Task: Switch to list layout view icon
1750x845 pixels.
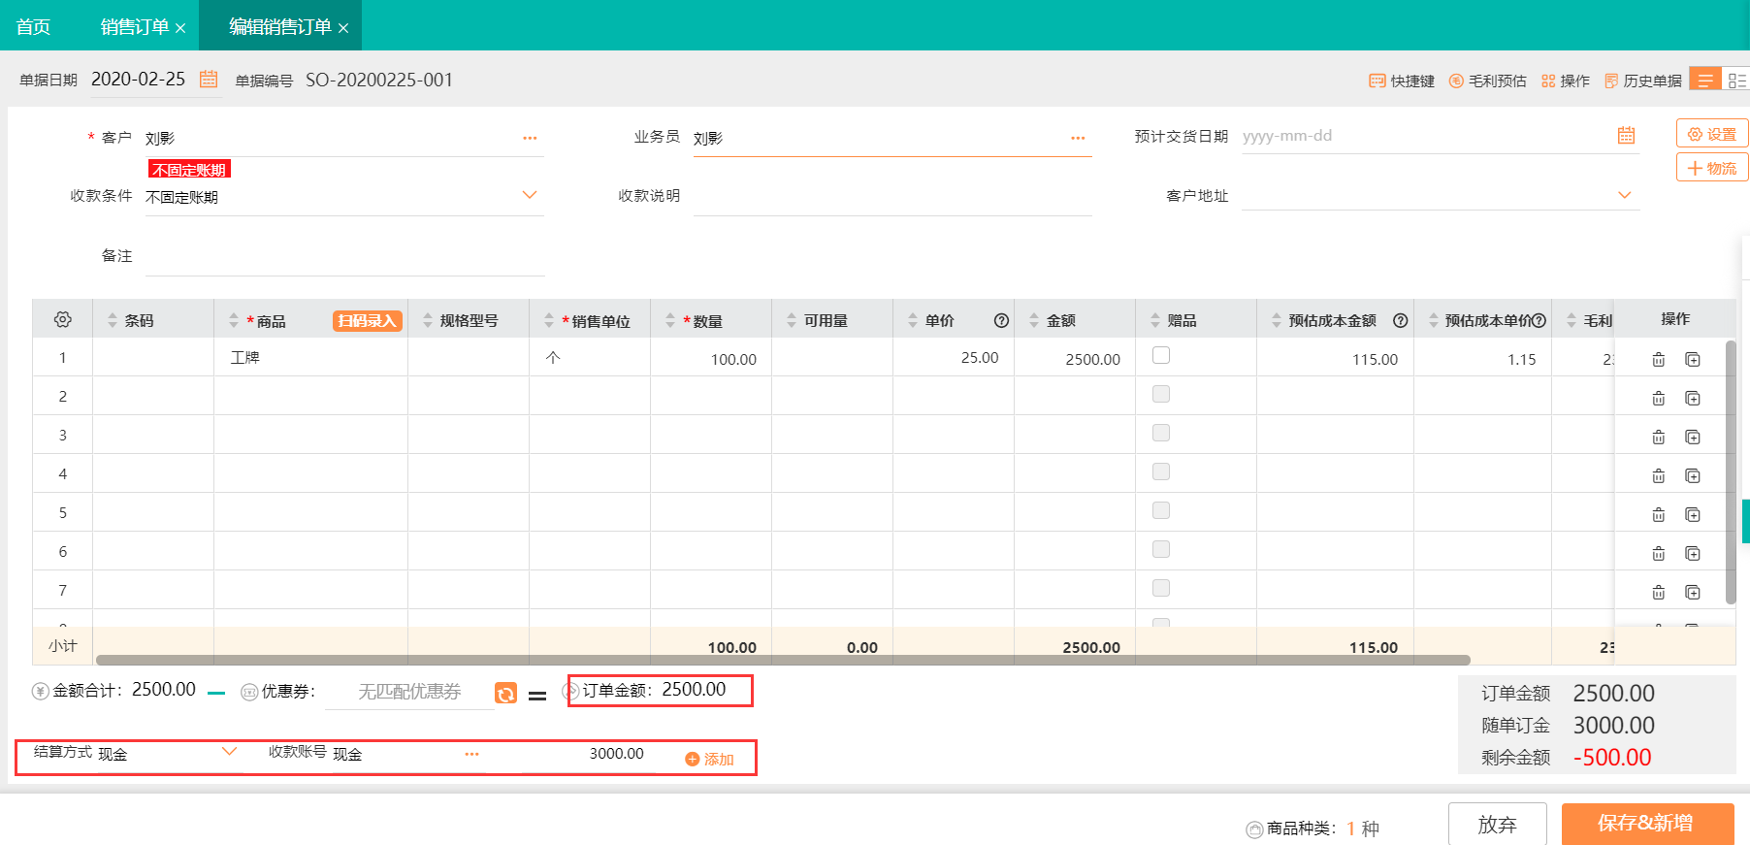Action: coord(1704,80)
